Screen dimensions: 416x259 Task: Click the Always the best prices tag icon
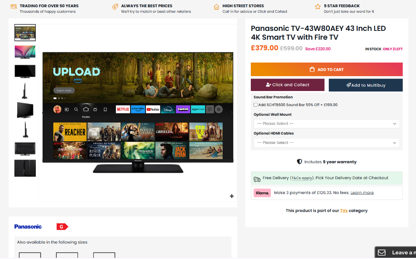point(115,6)
